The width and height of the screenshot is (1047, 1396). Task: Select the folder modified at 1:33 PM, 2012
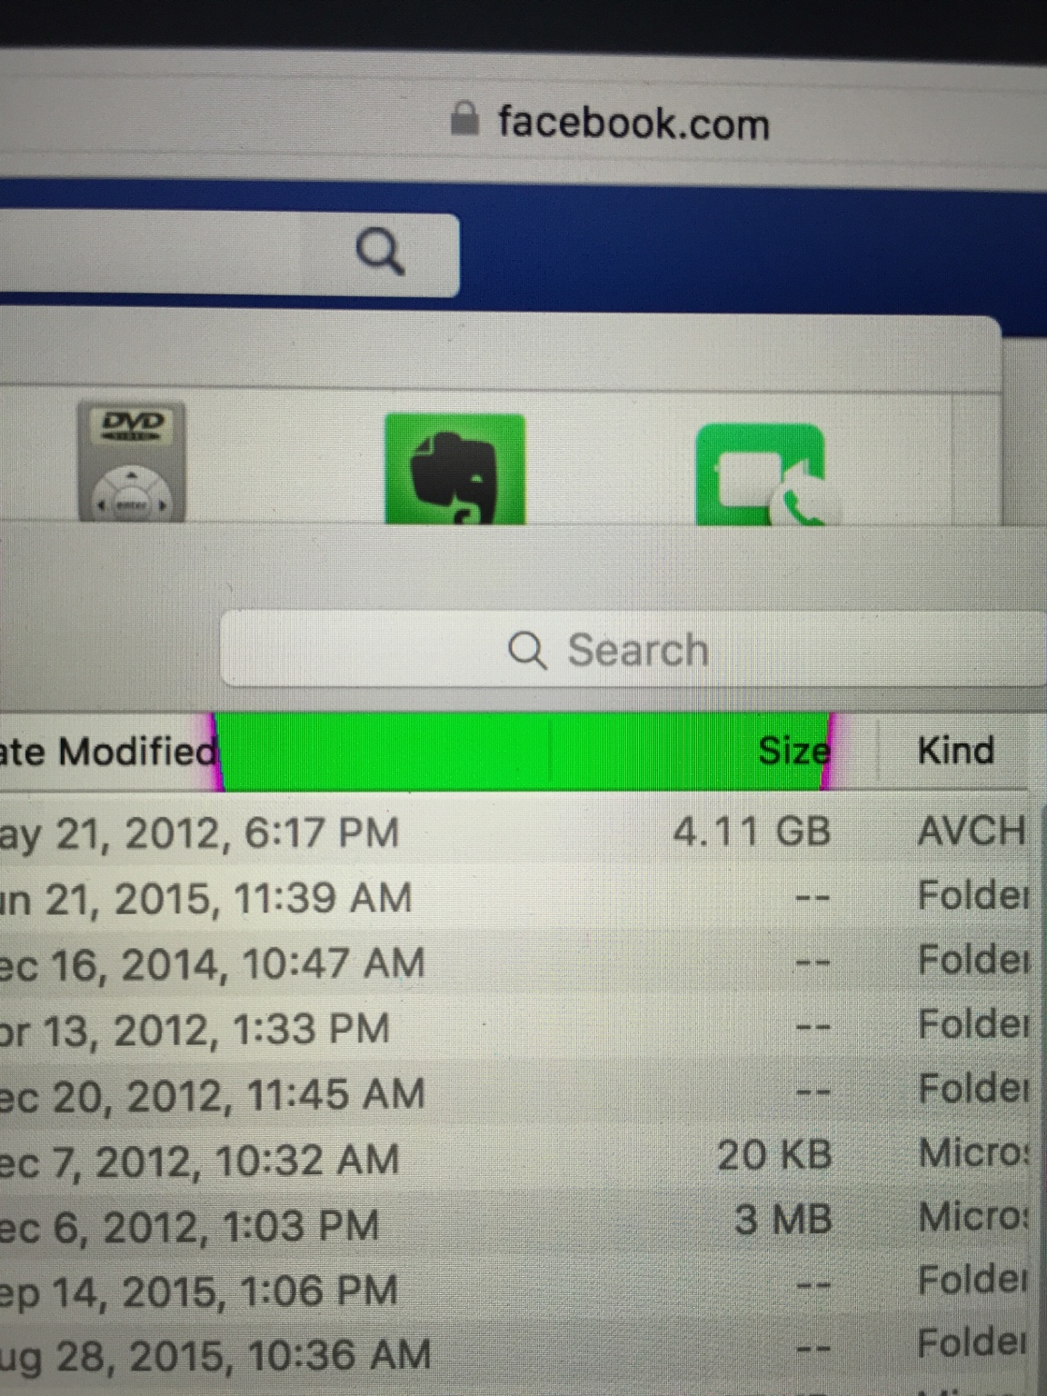[518, 1028]
